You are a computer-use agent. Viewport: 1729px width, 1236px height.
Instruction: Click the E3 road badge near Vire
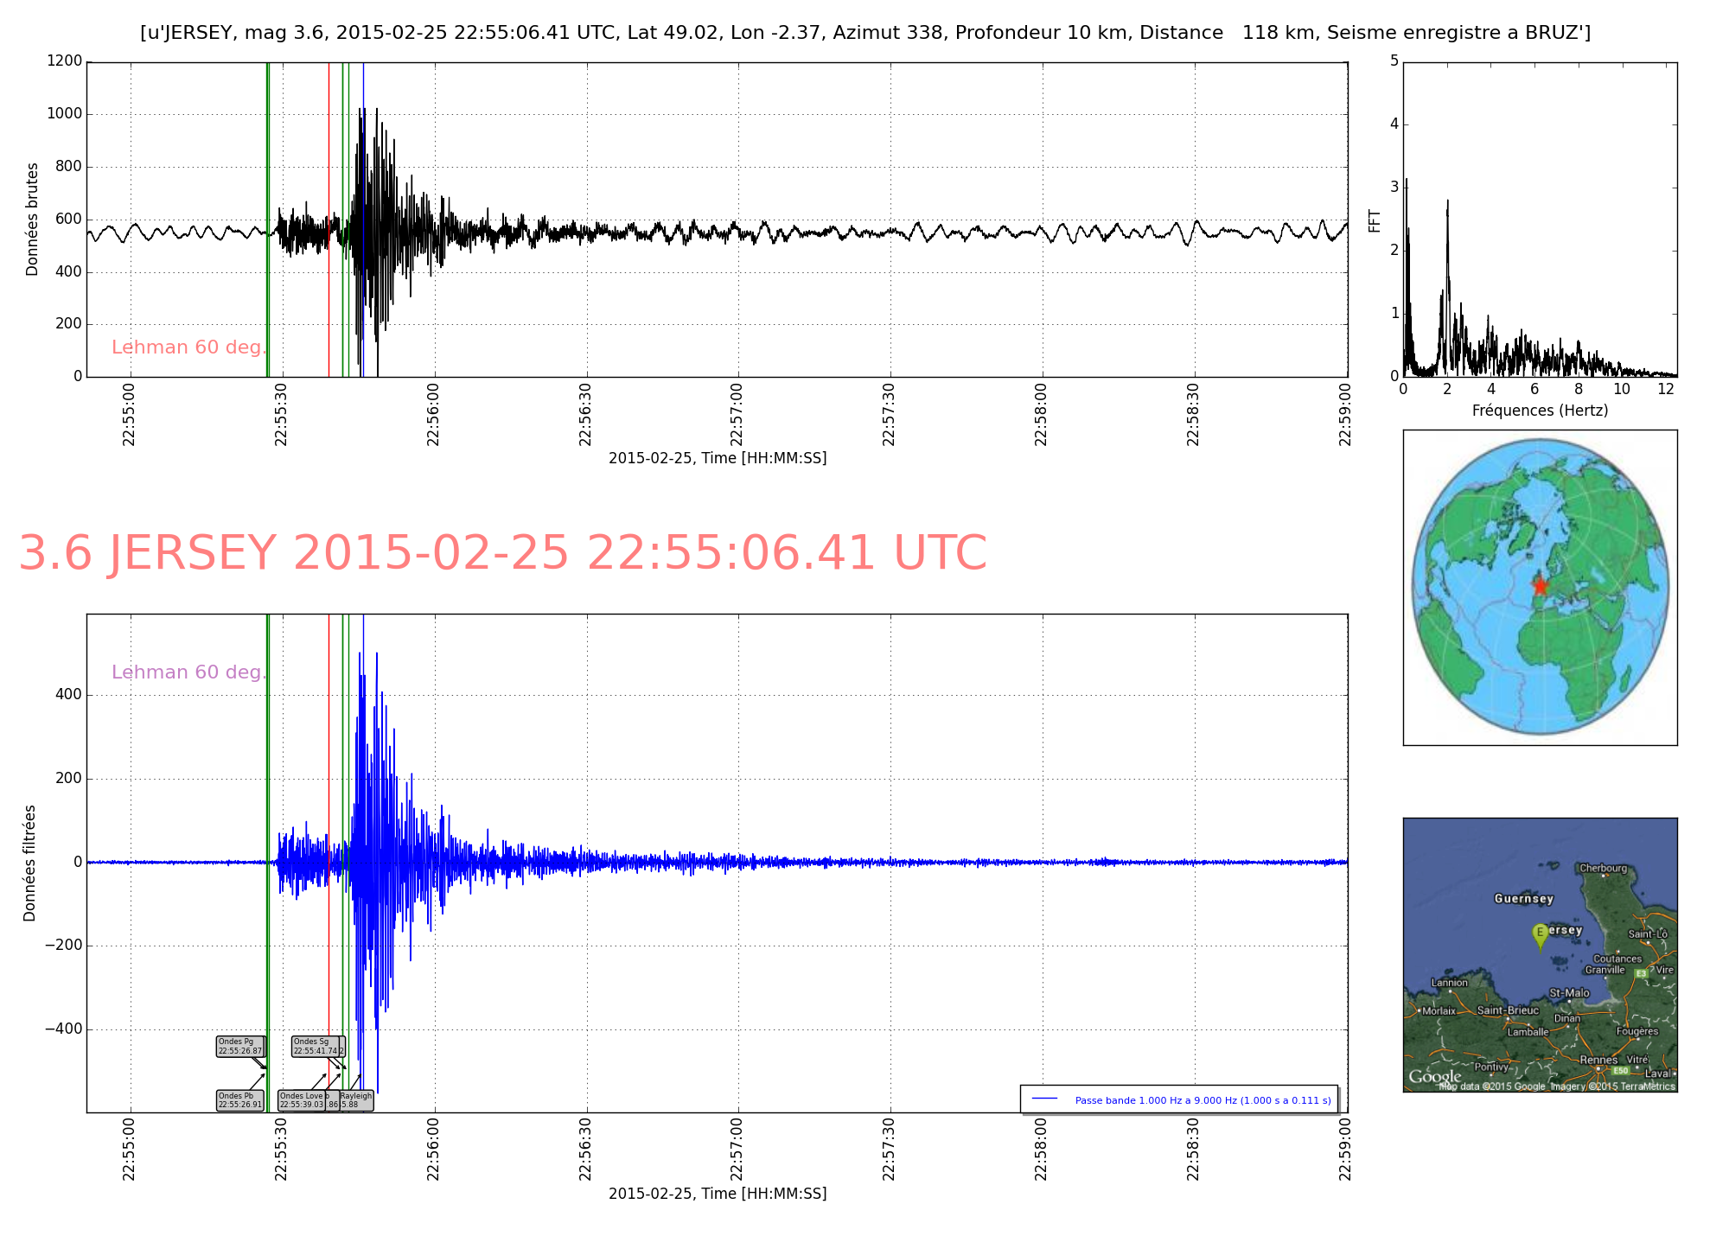pos(1641,973)
